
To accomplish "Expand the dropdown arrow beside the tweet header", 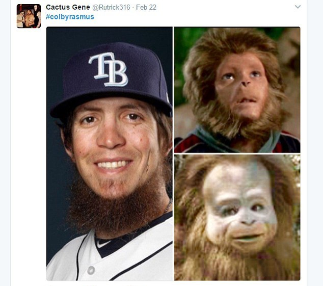I will pos(298,7).
